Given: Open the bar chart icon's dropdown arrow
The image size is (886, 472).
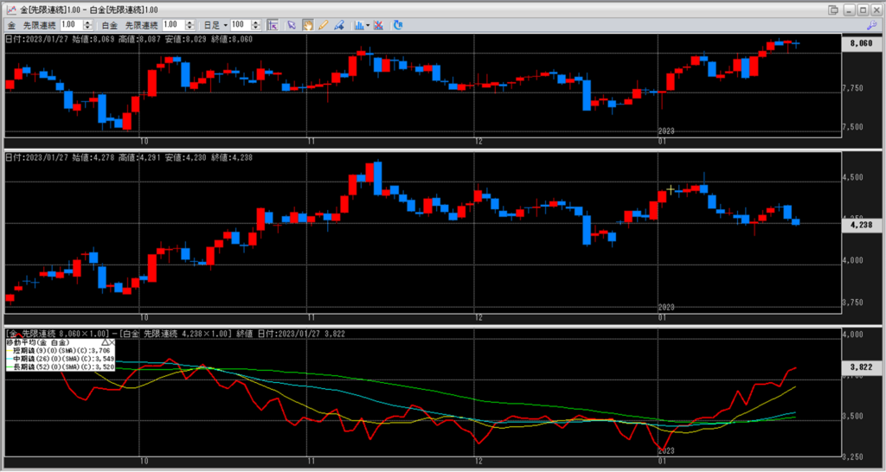Looking at the screenshot, I should [368, 25].
